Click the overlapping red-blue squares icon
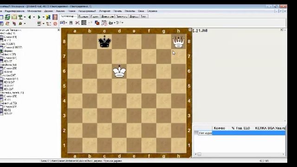297x167 pixels. [x=97, y=23]
